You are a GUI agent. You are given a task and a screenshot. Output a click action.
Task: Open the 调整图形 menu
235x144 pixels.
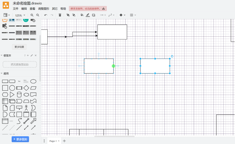pyautogui.click(x=44, y=9)
